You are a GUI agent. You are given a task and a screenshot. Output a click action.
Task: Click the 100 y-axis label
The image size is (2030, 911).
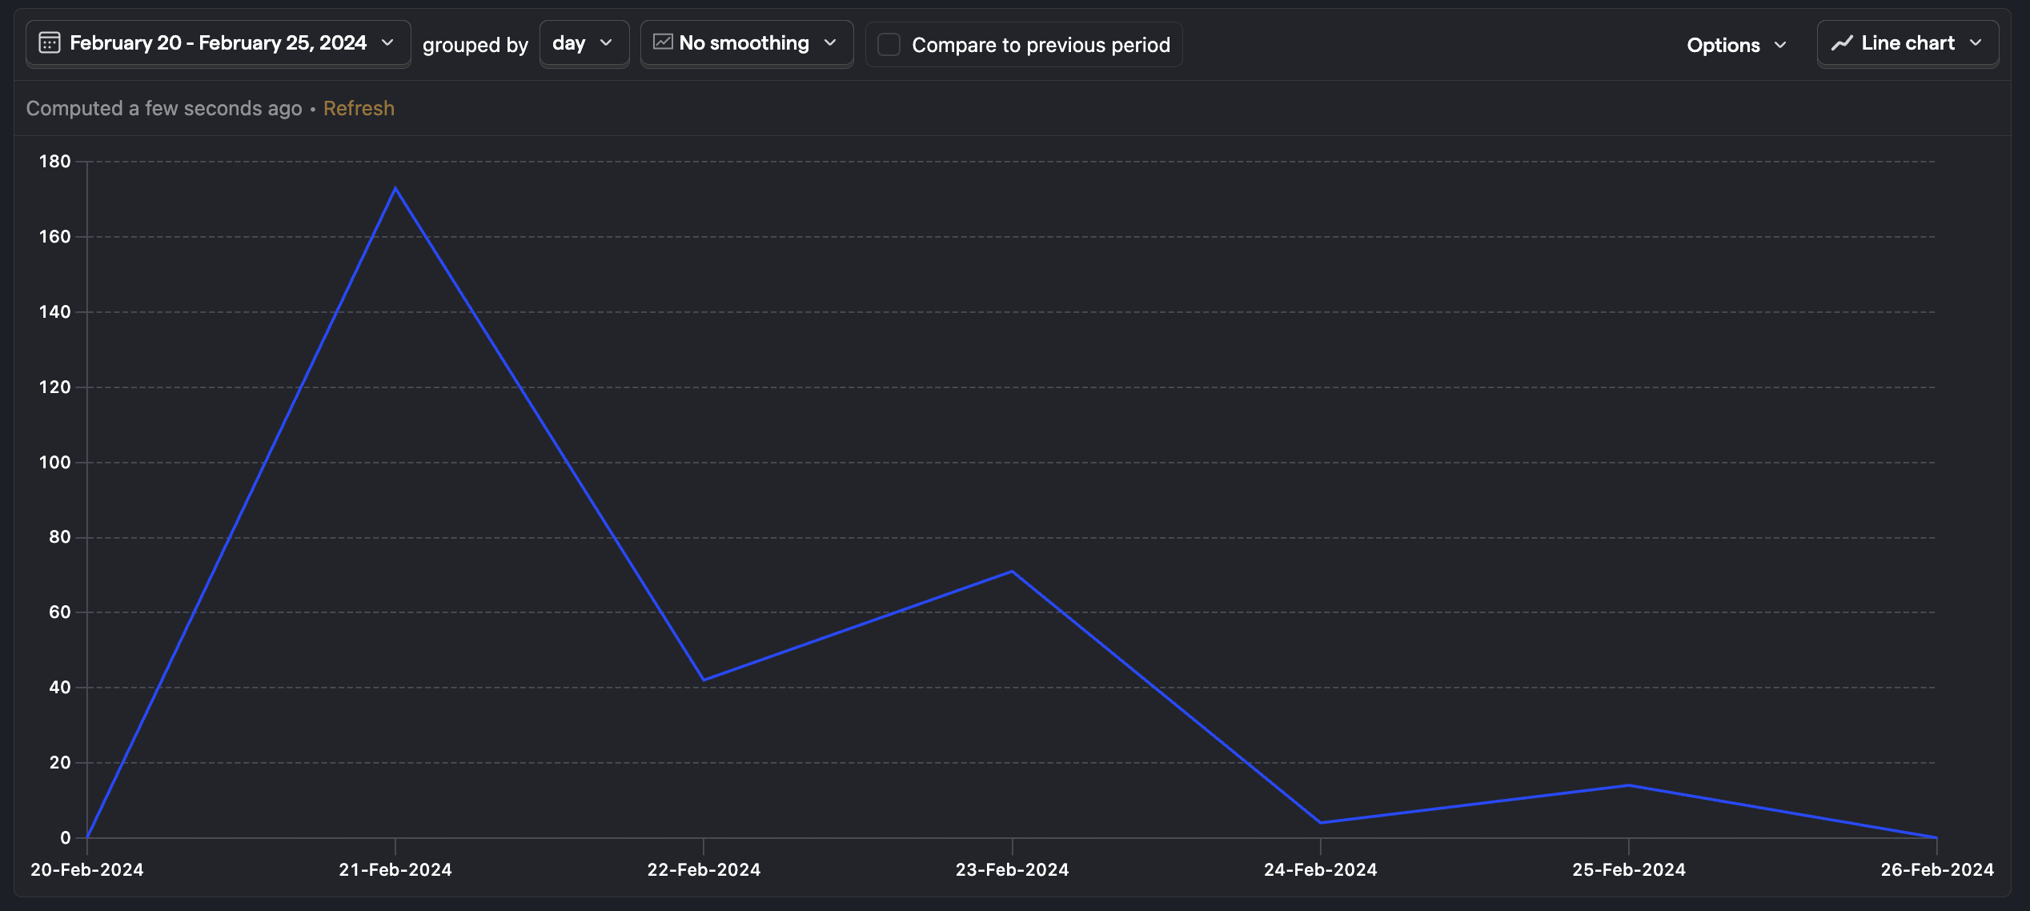[55, 463]
